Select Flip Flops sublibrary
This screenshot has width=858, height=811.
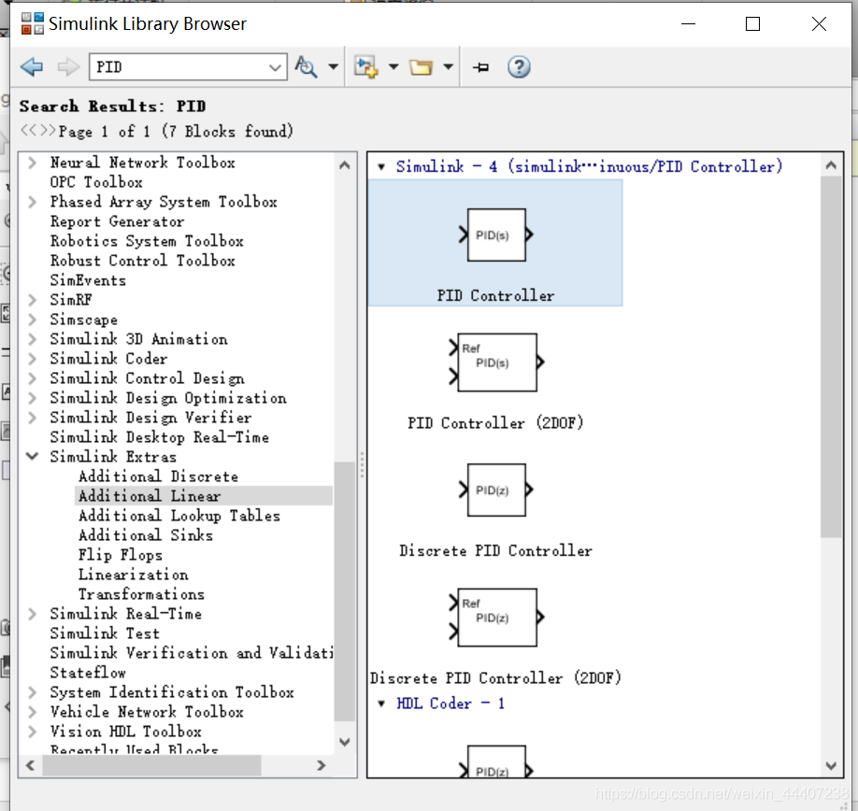coord(121,555)
